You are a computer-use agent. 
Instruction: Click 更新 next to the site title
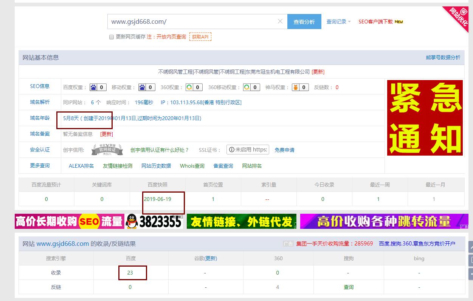point(318,72)
